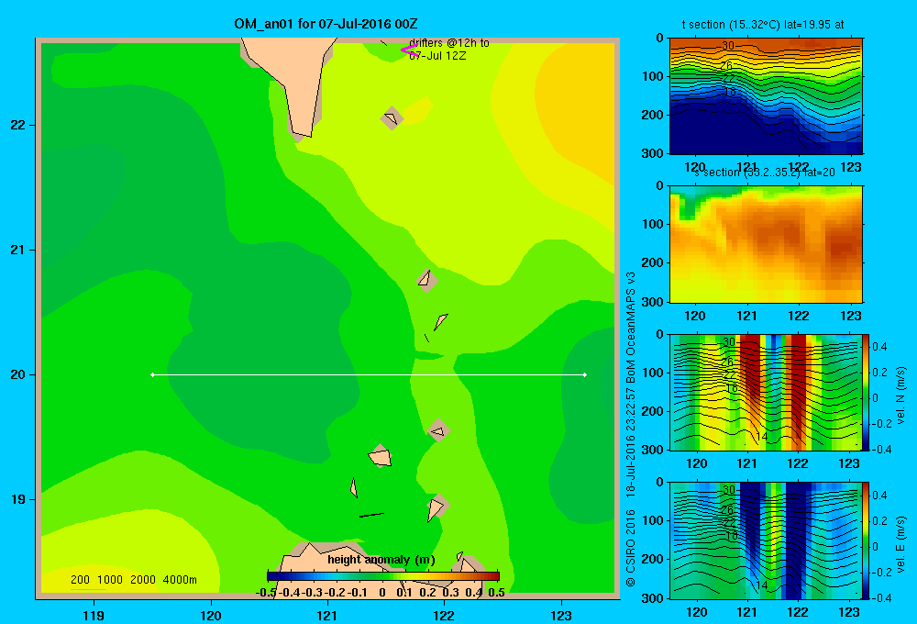Click the 'height anomaly (m)' colorbar label
Viewport: 917px width, 624px height.
pos(381,560)
